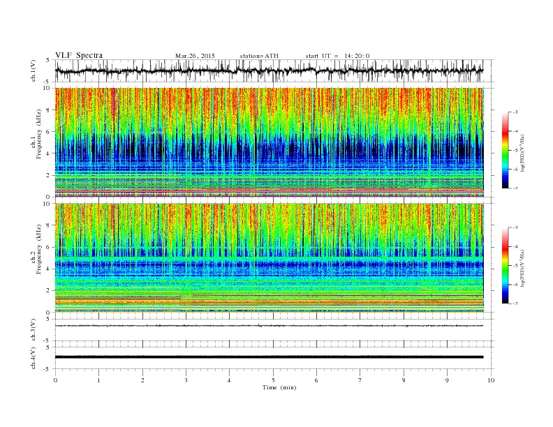553x427 pixels.
Task: Click the "-5" label on ch.1 colorbar
Action: (515, 151)
